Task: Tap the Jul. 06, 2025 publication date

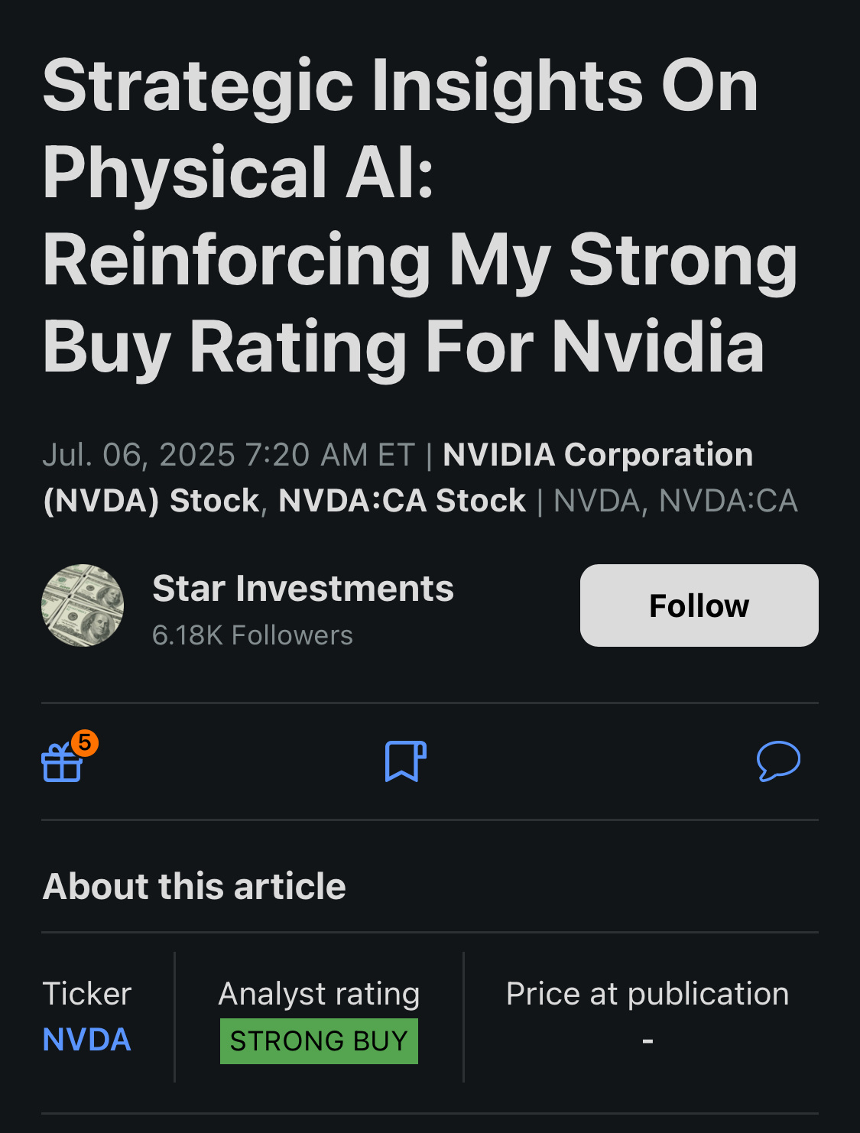Action: tap(138, 455)
